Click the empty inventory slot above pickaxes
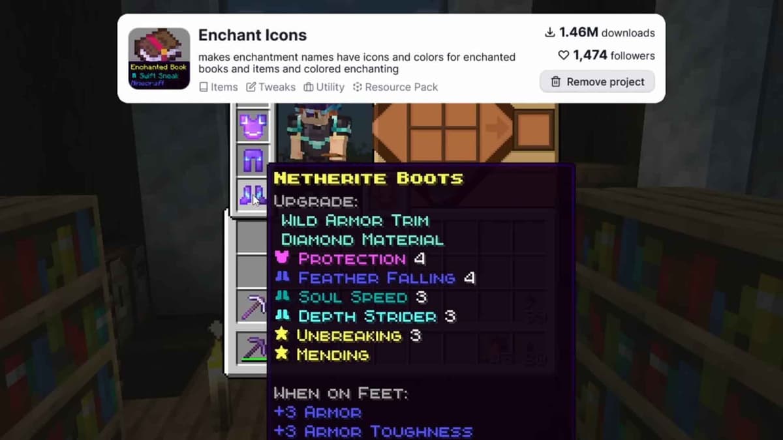The image size is (783, 440). coord(252,270)
